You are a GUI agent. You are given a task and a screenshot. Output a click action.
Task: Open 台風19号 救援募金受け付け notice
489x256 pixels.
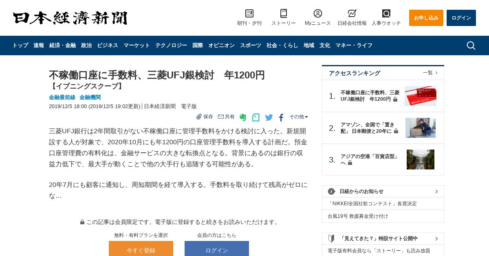tap(358, 216)
